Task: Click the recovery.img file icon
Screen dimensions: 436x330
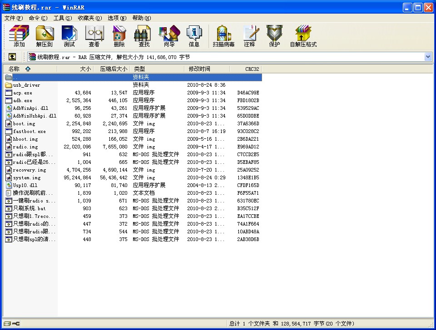Action: point(9,170)
